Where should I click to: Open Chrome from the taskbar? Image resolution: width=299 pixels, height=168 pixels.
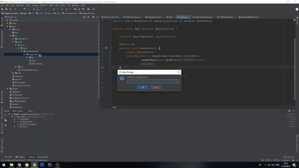pyautogui.click(x=19, y=165)
